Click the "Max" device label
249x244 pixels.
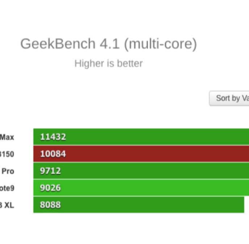click(7, 137)
